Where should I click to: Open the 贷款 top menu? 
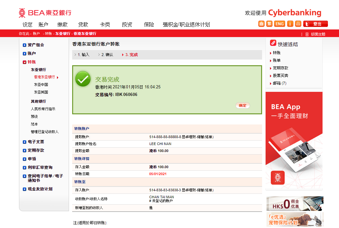(x=83, y=24)
